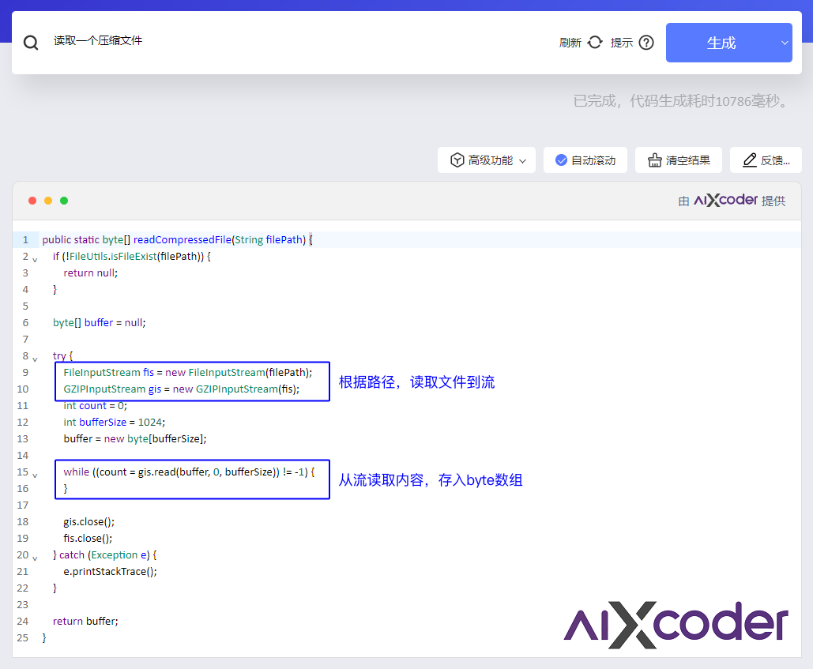Click the 清空结果 button
The width and height of the screenshot is (813, 669).
(678, 160)
